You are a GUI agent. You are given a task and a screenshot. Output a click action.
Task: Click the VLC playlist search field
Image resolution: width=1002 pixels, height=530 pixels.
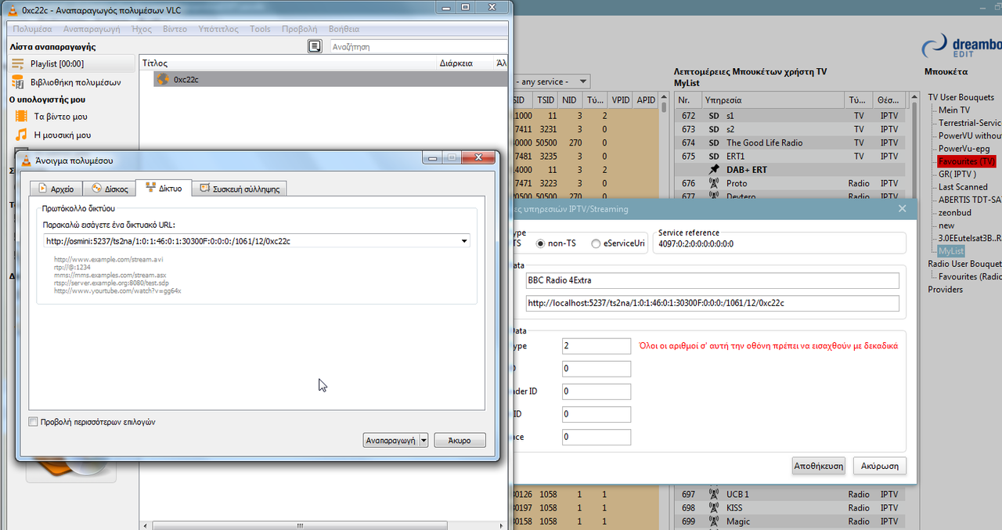[418, 47]
